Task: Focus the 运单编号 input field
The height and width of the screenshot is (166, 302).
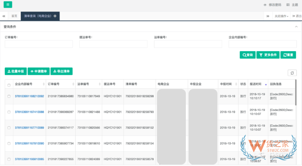Action: (x=188, y=44)
